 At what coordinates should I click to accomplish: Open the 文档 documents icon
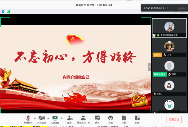click(x=124, y=119)
